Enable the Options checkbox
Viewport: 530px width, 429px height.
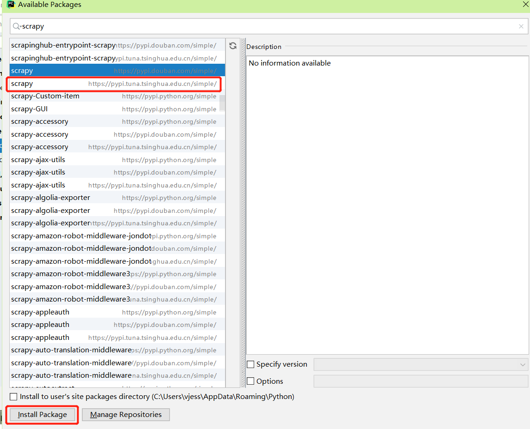(x=250, y=381)
